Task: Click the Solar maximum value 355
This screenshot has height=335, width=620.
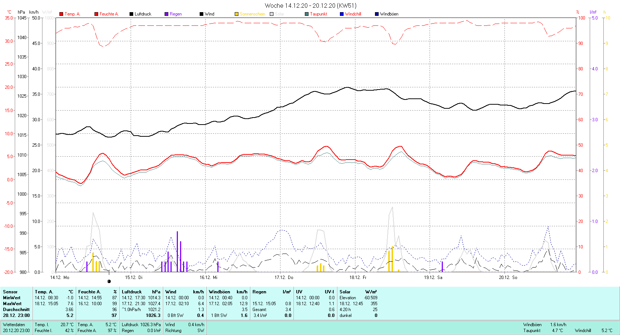Action: (374, 303)
